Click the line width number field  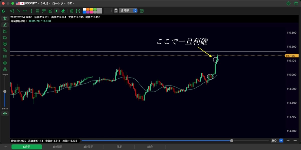click(x=109, y=11)
